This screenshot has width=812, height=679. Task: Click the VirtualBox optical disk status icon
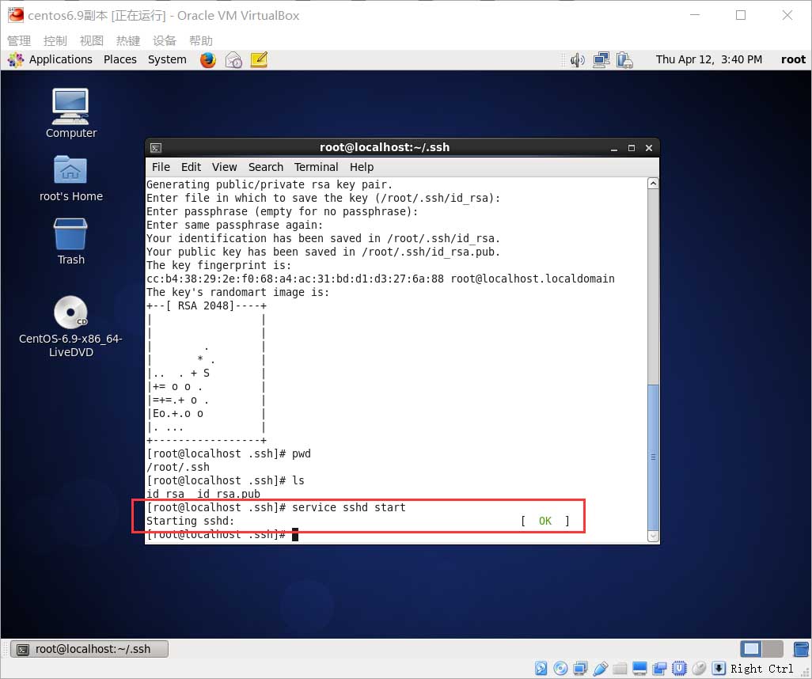tap(561, 669)
